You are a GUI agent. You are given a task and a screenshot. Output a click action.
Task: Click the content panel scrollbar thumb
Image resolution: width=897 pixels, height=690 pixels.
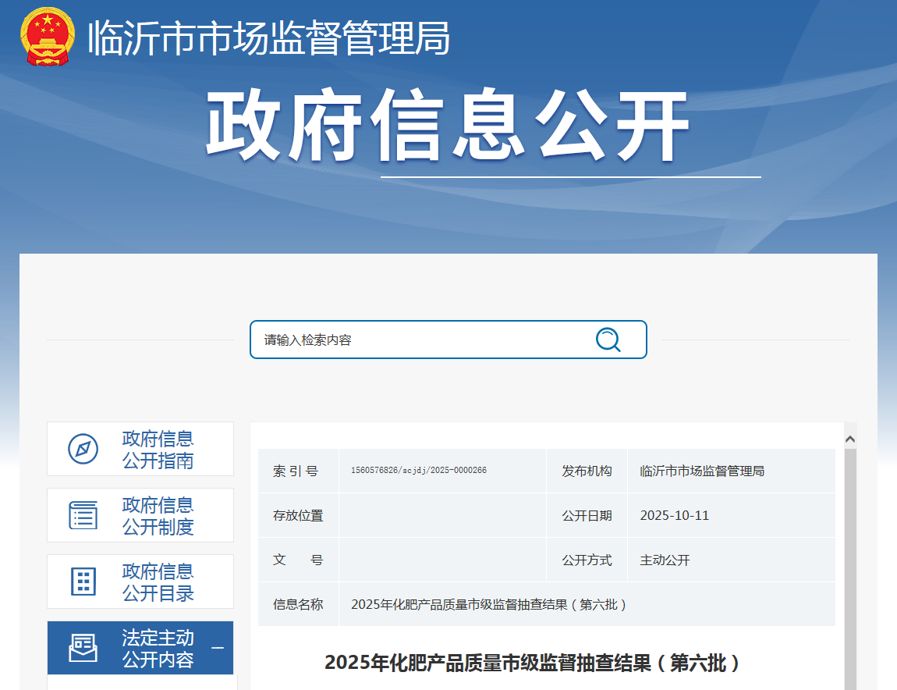click(850, 570)
